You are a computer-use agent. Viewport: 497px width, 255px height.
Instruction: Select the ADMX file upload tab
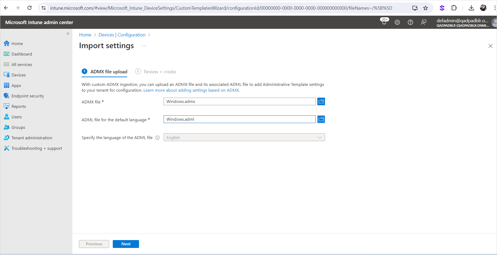(x=104, y=71)
